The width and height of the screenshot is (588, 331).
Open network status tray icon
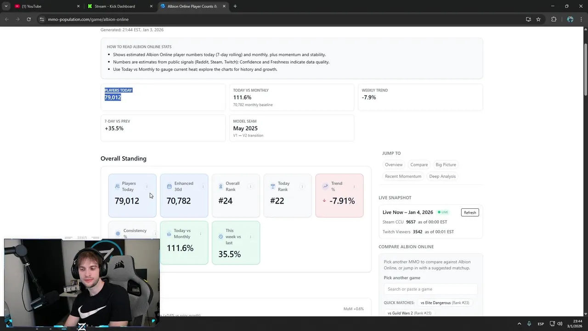pos(552,324)
